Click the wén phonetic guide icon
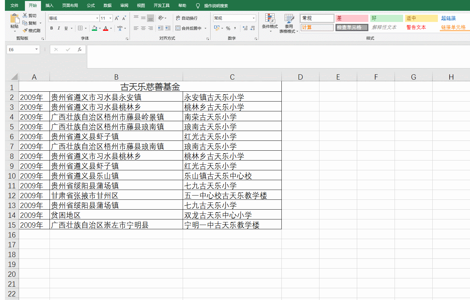Image resolution: width=470 pixels, height=300 pixels. coord(120,28)
